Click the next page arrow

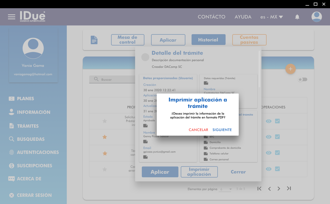point(279,189)
